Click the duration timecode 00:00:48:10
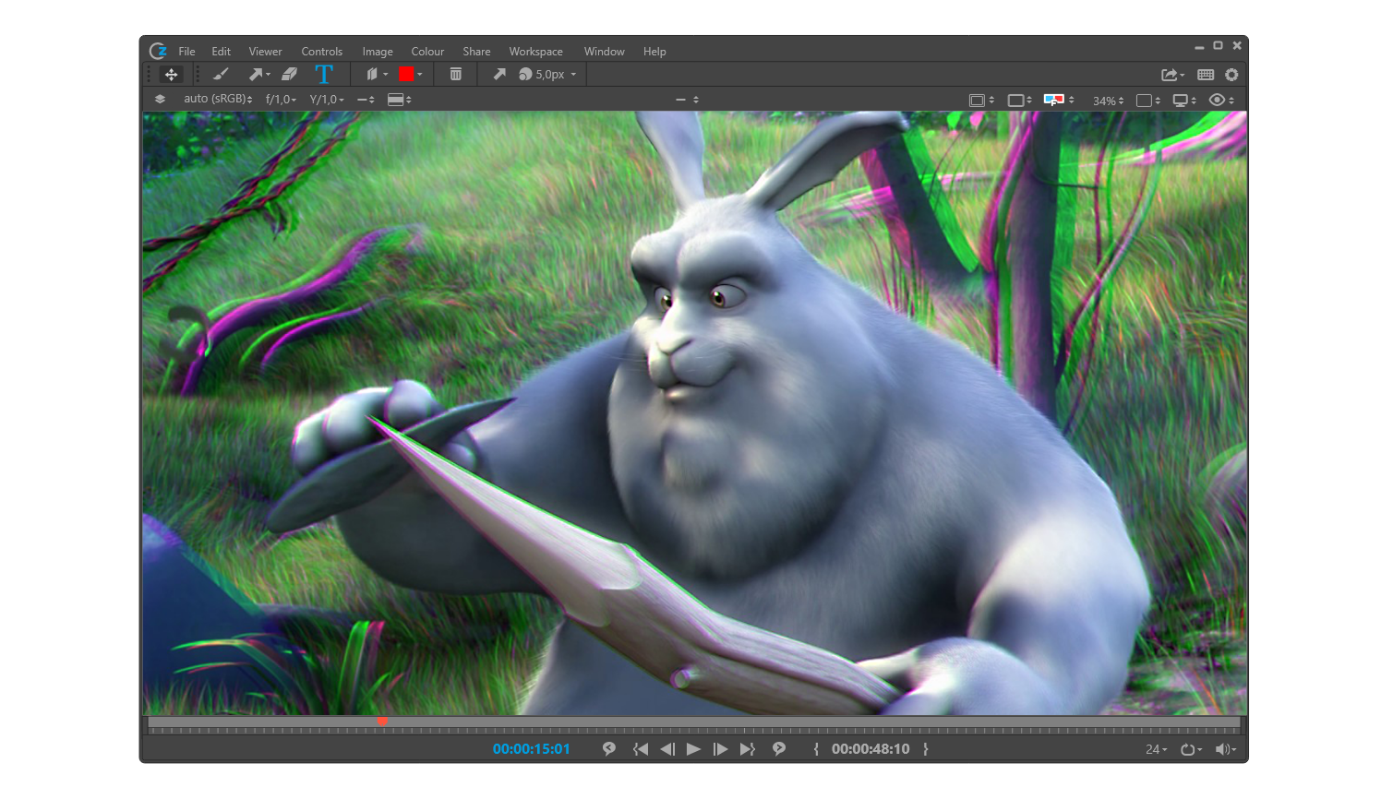 coord(871,749)
